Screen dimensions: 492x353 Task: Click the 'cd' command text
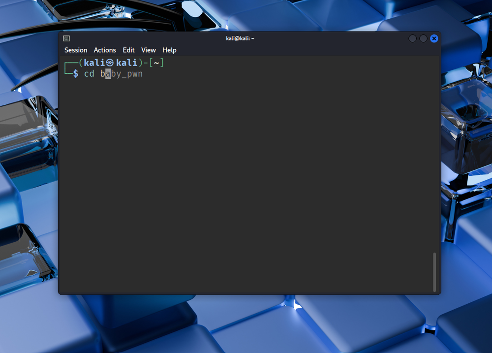coord(89,74)
